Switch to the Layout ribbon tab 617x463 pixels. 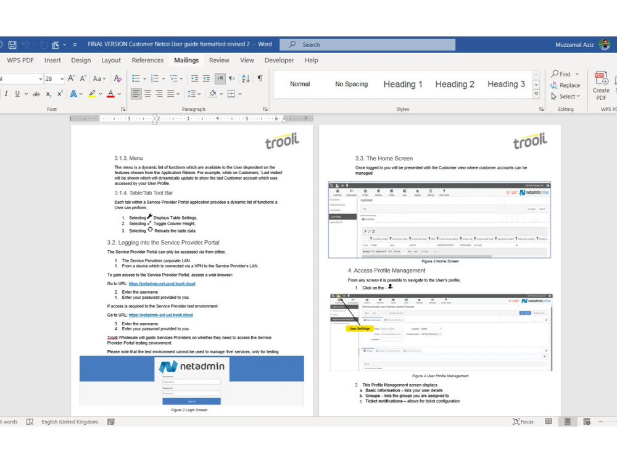[111, 60]
